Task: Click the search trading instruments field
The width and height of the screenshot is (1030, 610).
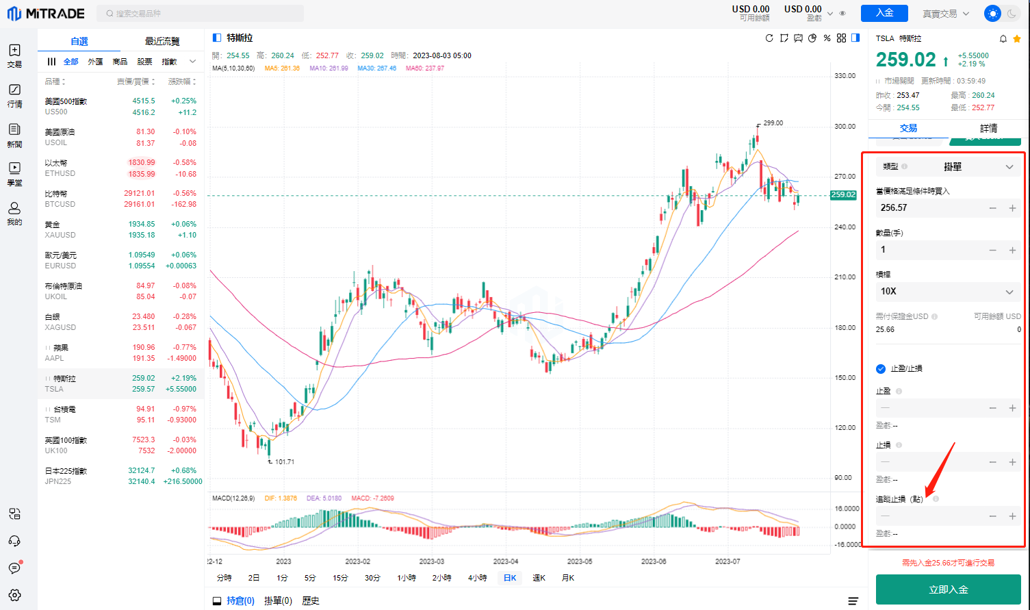Action: 201,14
